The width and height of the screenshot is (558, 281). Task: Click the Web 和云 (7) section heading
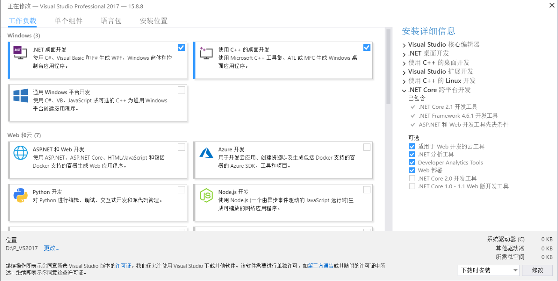point(24,135)
